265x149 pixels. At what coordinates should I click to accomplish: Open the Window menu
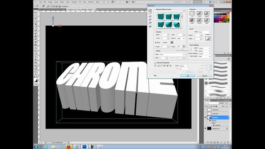[91, 2]
